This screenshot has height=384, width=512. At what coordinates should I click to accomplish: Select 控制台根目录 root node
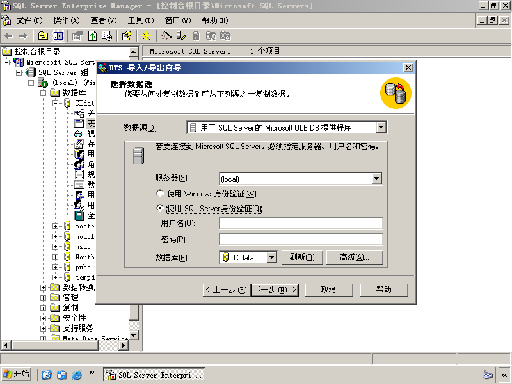pos(37,52)
